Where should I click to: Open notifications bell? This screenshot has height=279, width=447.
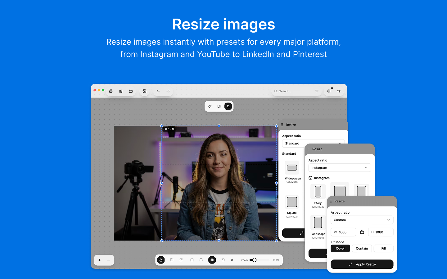click(329, 91)
